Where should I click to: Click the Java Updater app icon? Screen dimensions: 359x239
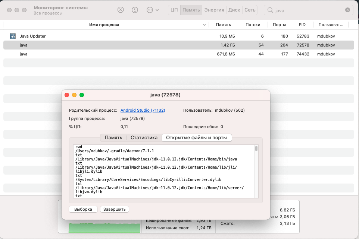13,36
